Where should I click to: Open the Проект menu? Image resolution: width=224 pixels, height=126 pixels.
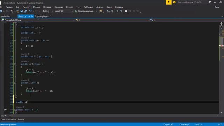click(x=26, y=7)
